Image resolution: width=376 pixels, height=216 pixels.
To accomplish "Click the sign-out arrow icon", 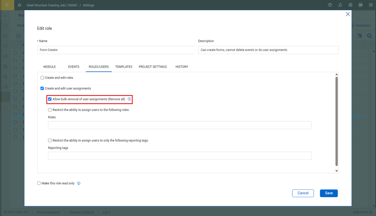I will point(361,5).
